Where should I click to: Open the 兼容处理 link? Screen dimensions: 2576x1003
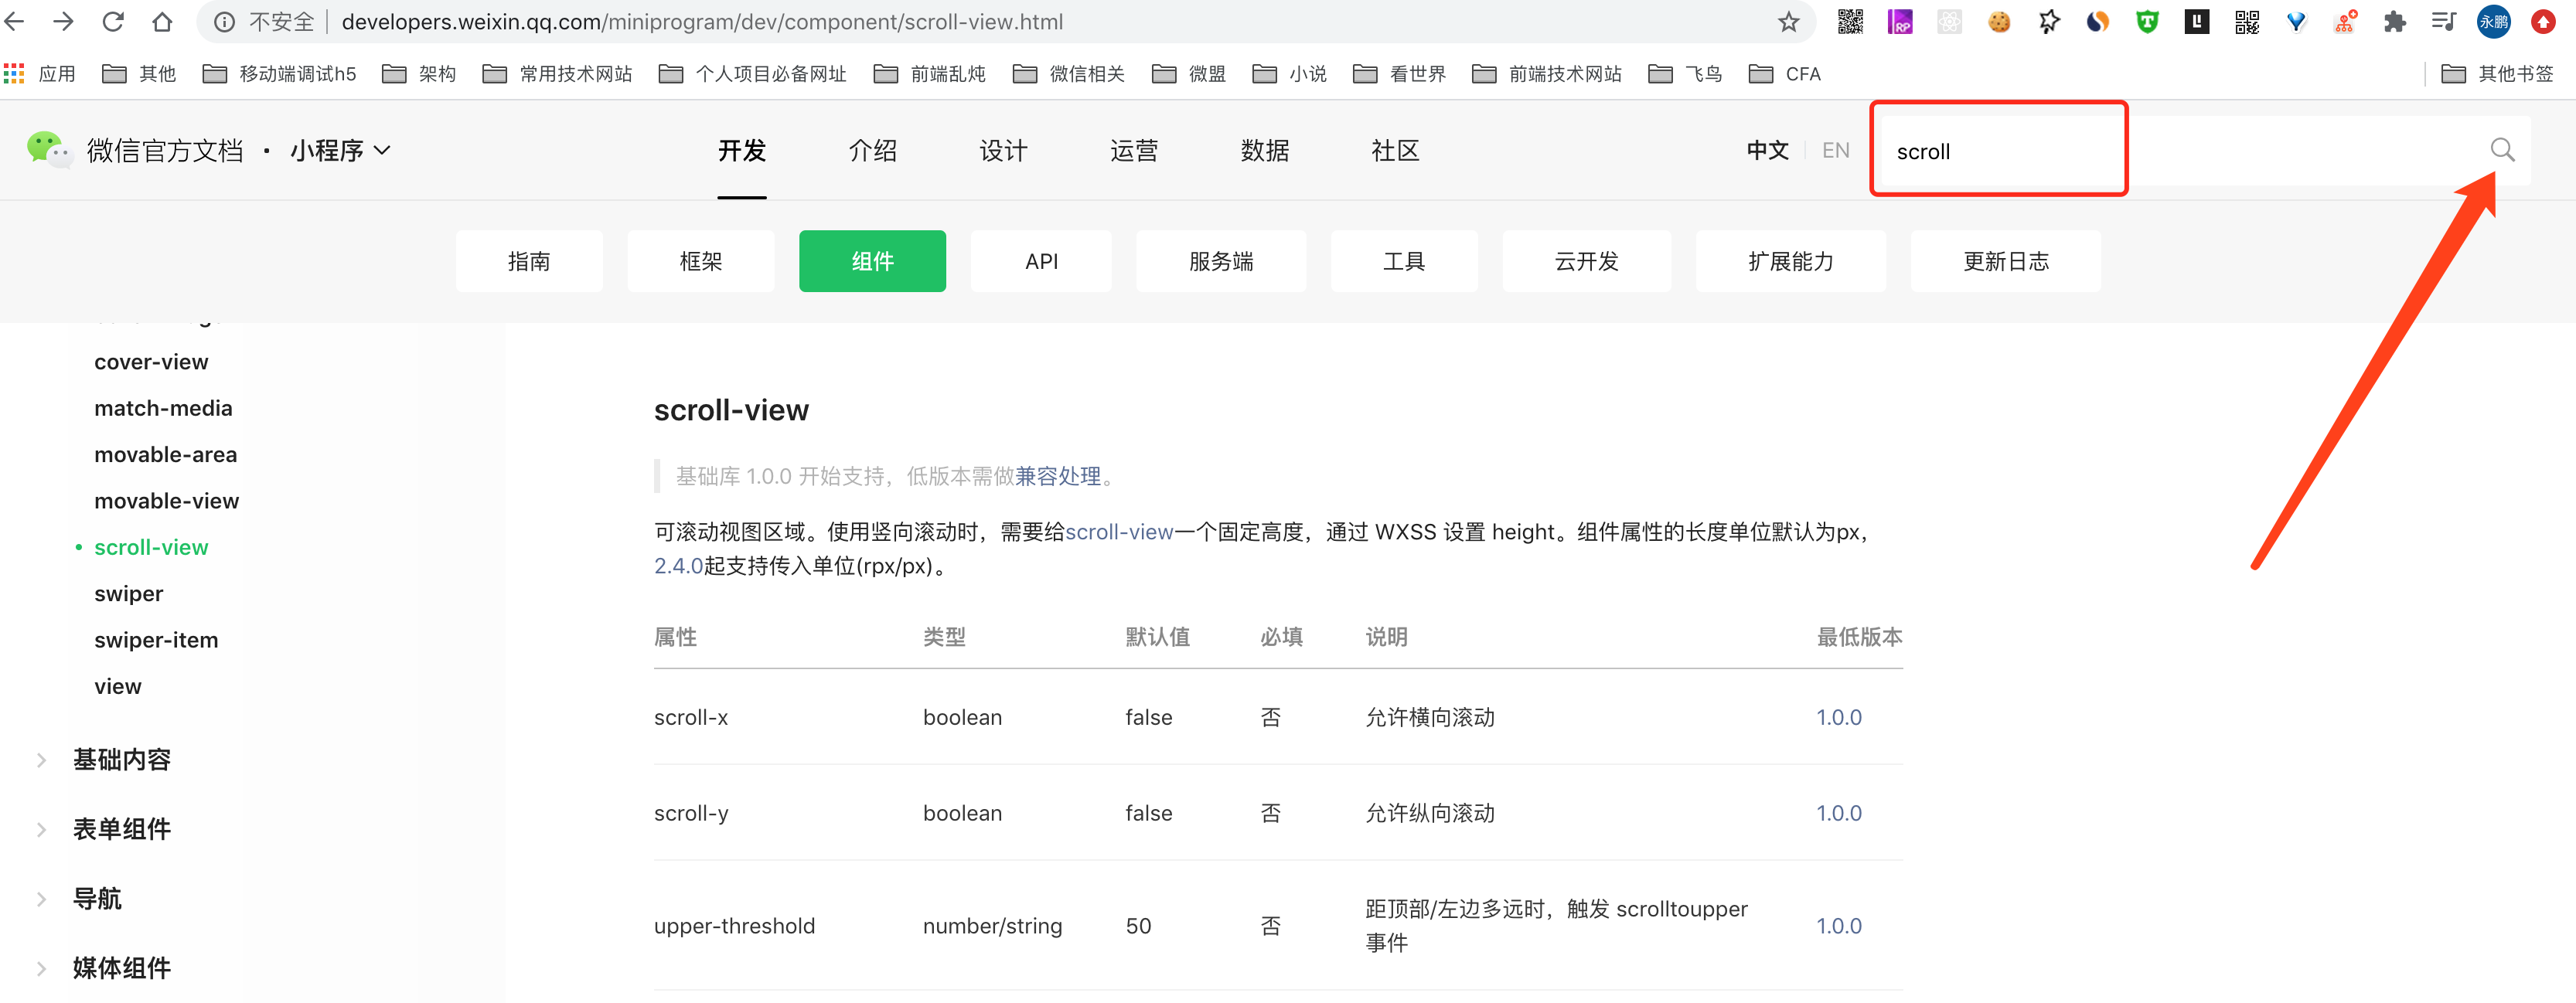click(x=1057, y=476)
